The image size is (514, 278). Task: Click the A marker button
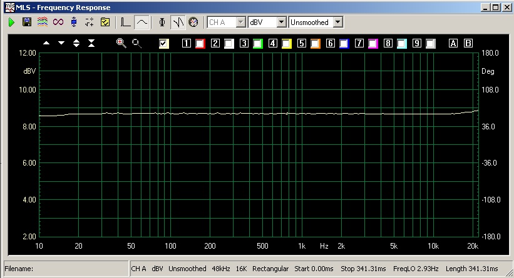[x=453, y=44]
